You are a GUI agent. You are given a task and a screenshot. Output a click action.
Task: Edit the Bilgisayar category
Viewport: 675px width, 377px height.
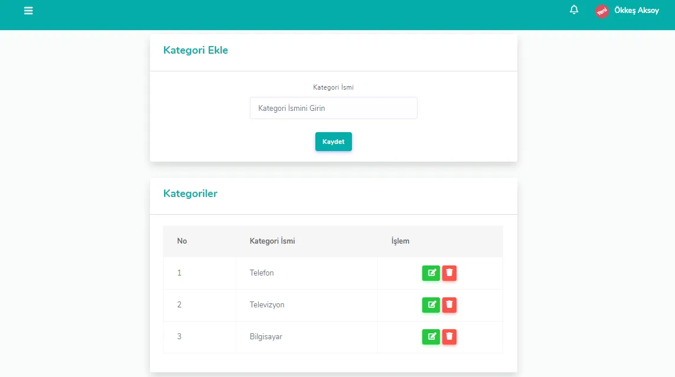431,337
